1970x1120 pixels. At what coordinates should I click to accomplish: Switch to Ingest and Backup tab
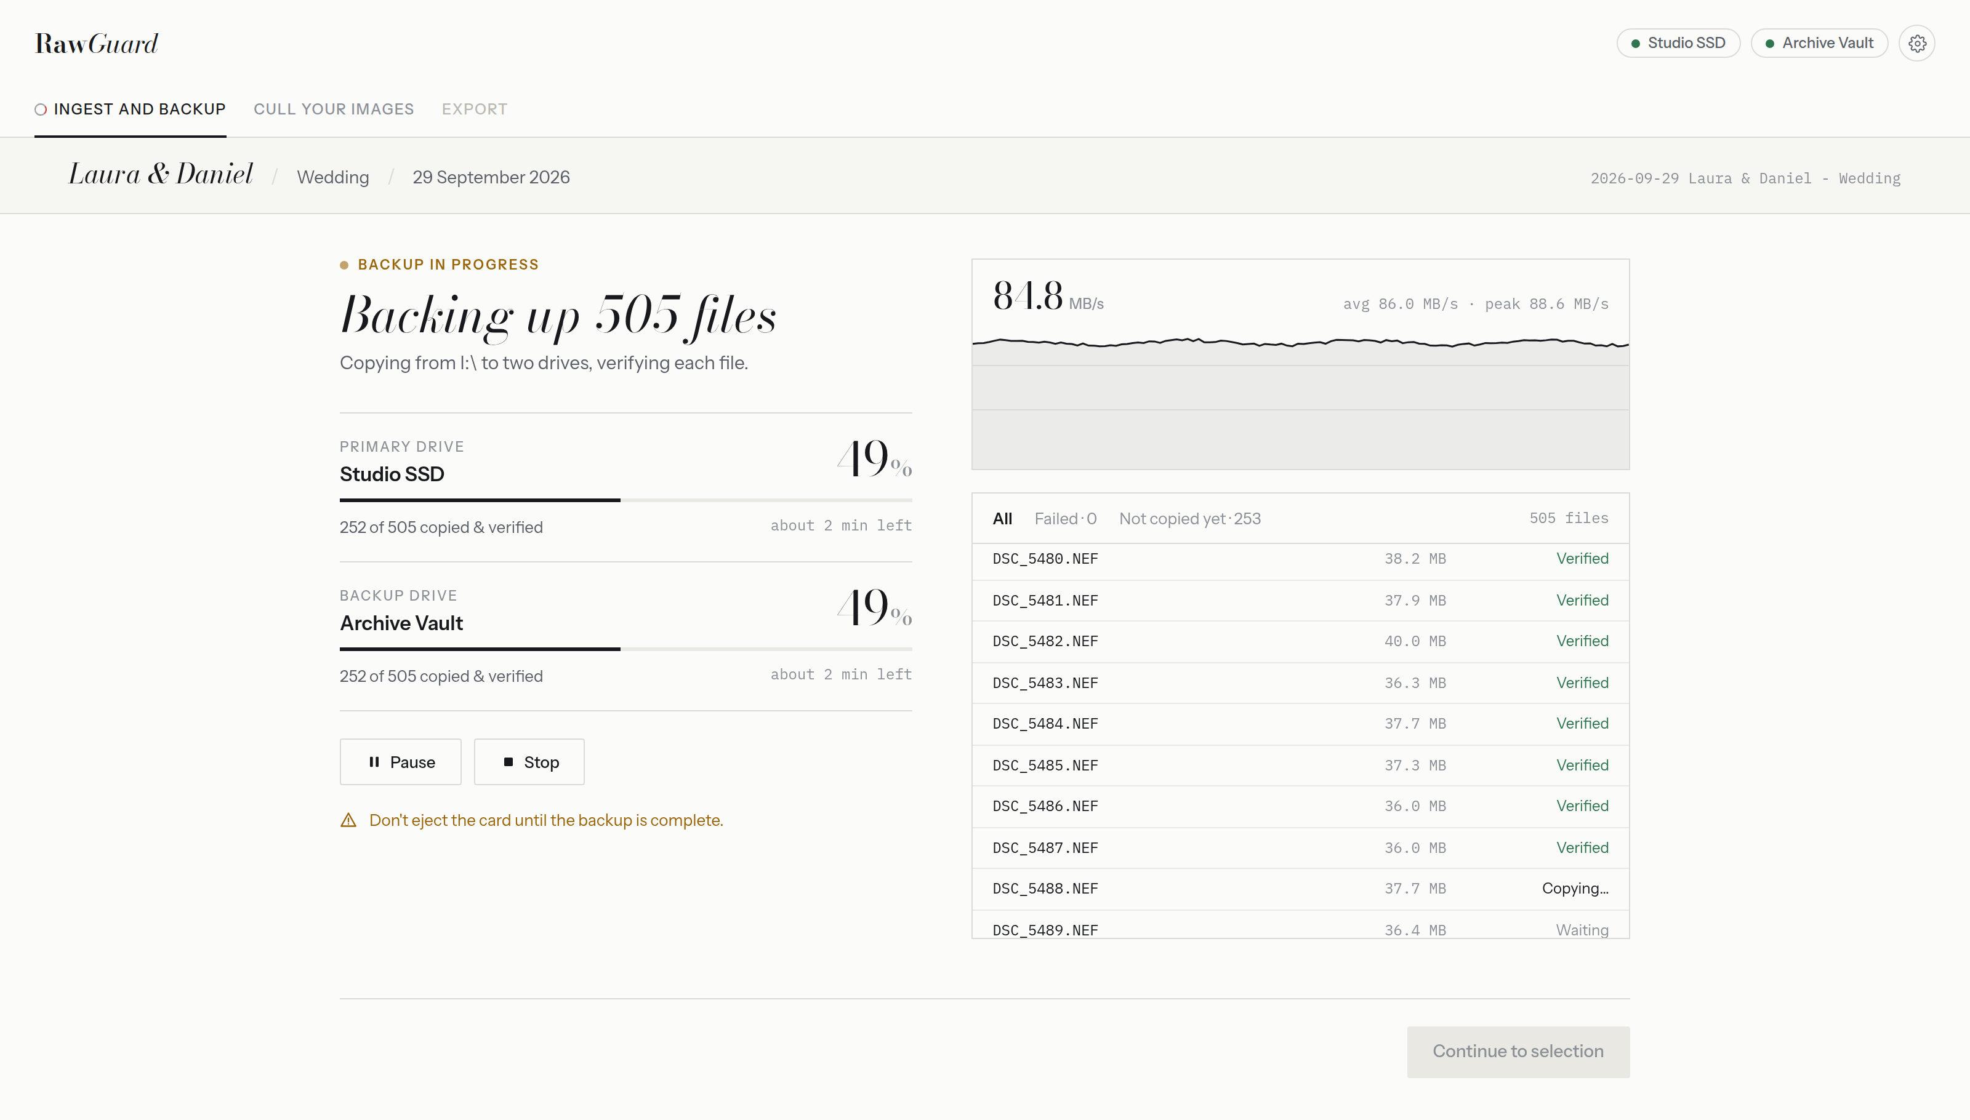(130, 110)
